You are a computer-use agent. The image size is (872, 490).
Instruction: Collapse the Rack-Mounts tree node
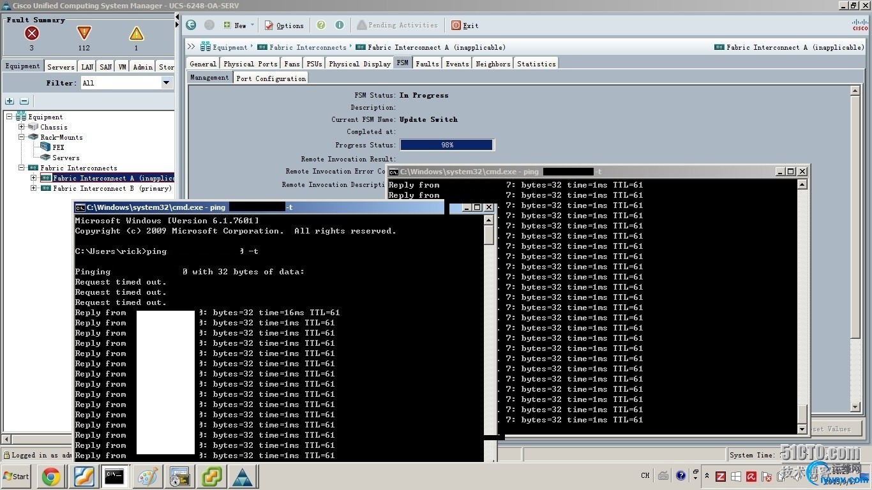[x=22, y=137]
